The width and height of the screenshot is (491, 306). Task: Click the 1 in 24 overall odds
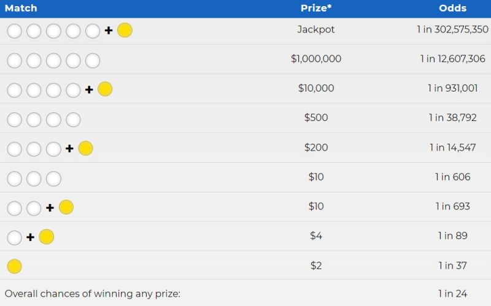pyautogui.click(x=452, y=294)
